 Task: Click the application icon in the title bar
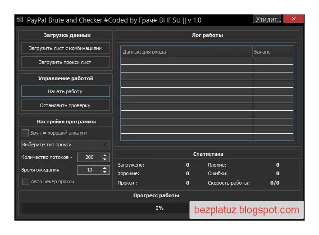point(20,19)
